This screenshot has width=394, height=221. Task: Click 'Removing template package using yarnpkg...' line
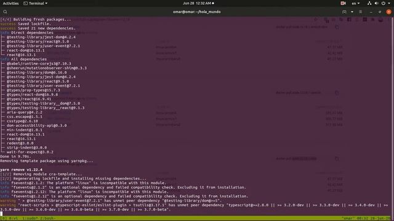pos(47,161)
